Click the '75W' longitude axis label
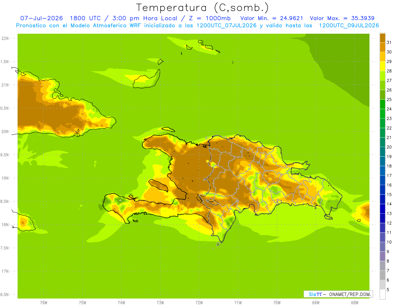The image size is (398, 307). [x=82, y=303]
